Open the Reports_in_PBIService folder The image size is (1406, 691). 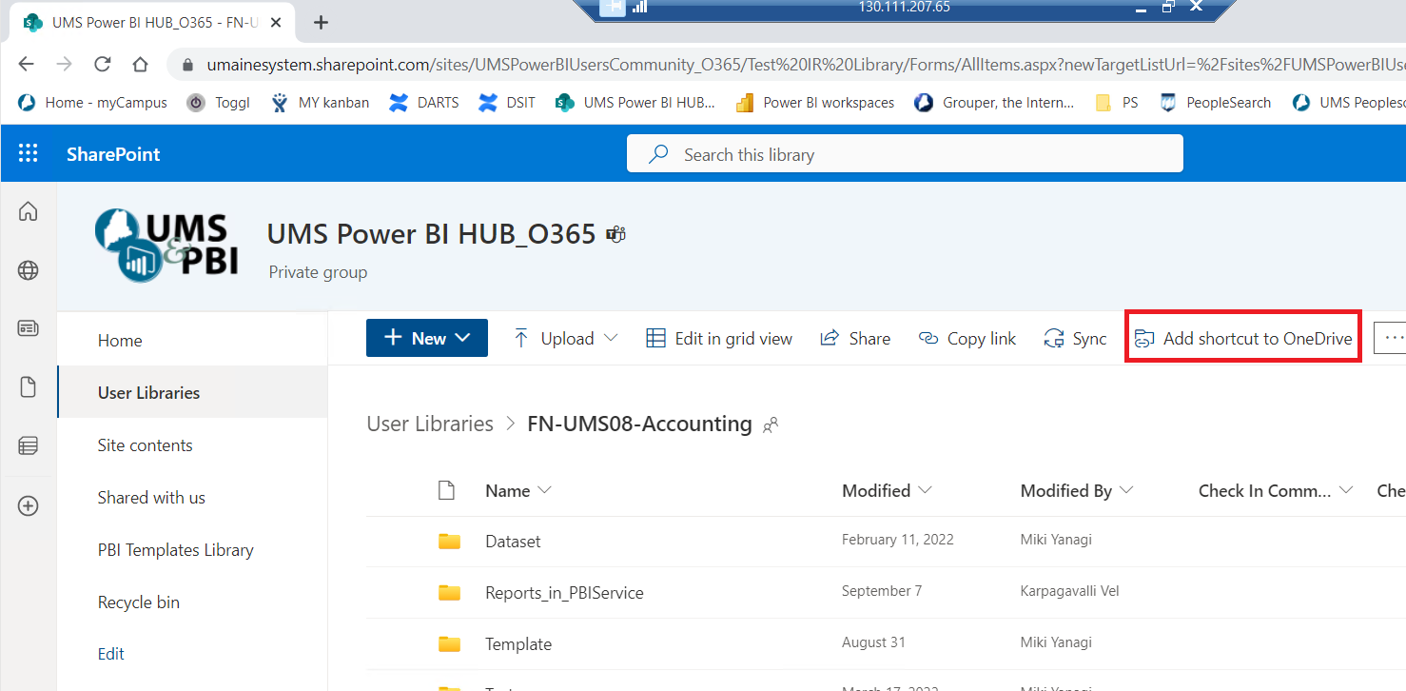coord(564,593)
